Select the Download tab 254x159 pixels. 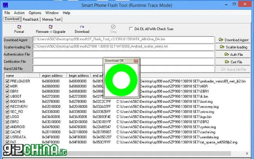pos(12,19)
